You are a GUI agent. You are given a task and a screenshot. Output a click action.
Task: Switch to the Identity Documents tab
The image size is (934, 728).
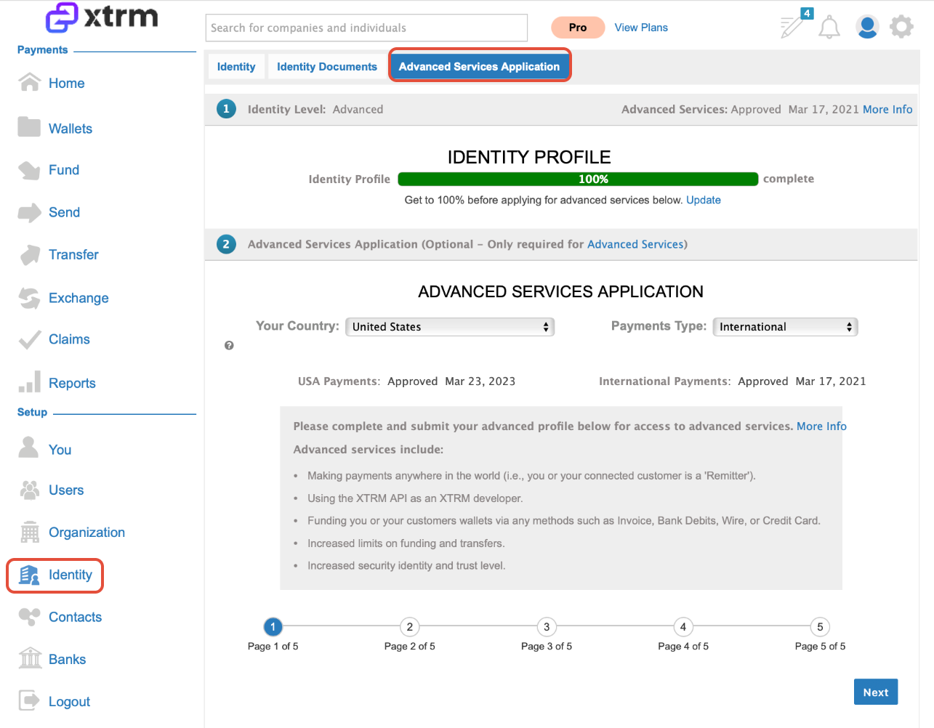pos(327,67)
